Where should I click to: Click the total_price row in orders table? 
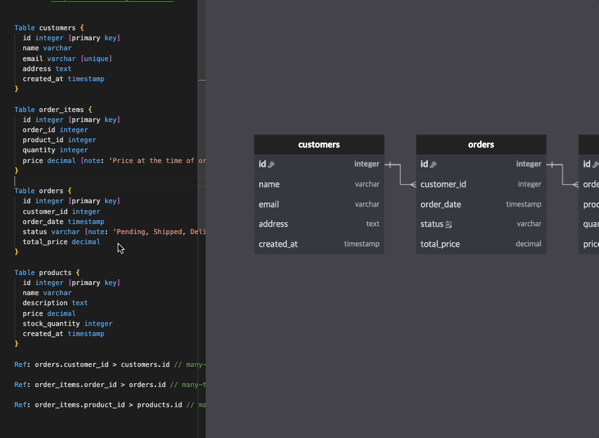click(481, 244)
